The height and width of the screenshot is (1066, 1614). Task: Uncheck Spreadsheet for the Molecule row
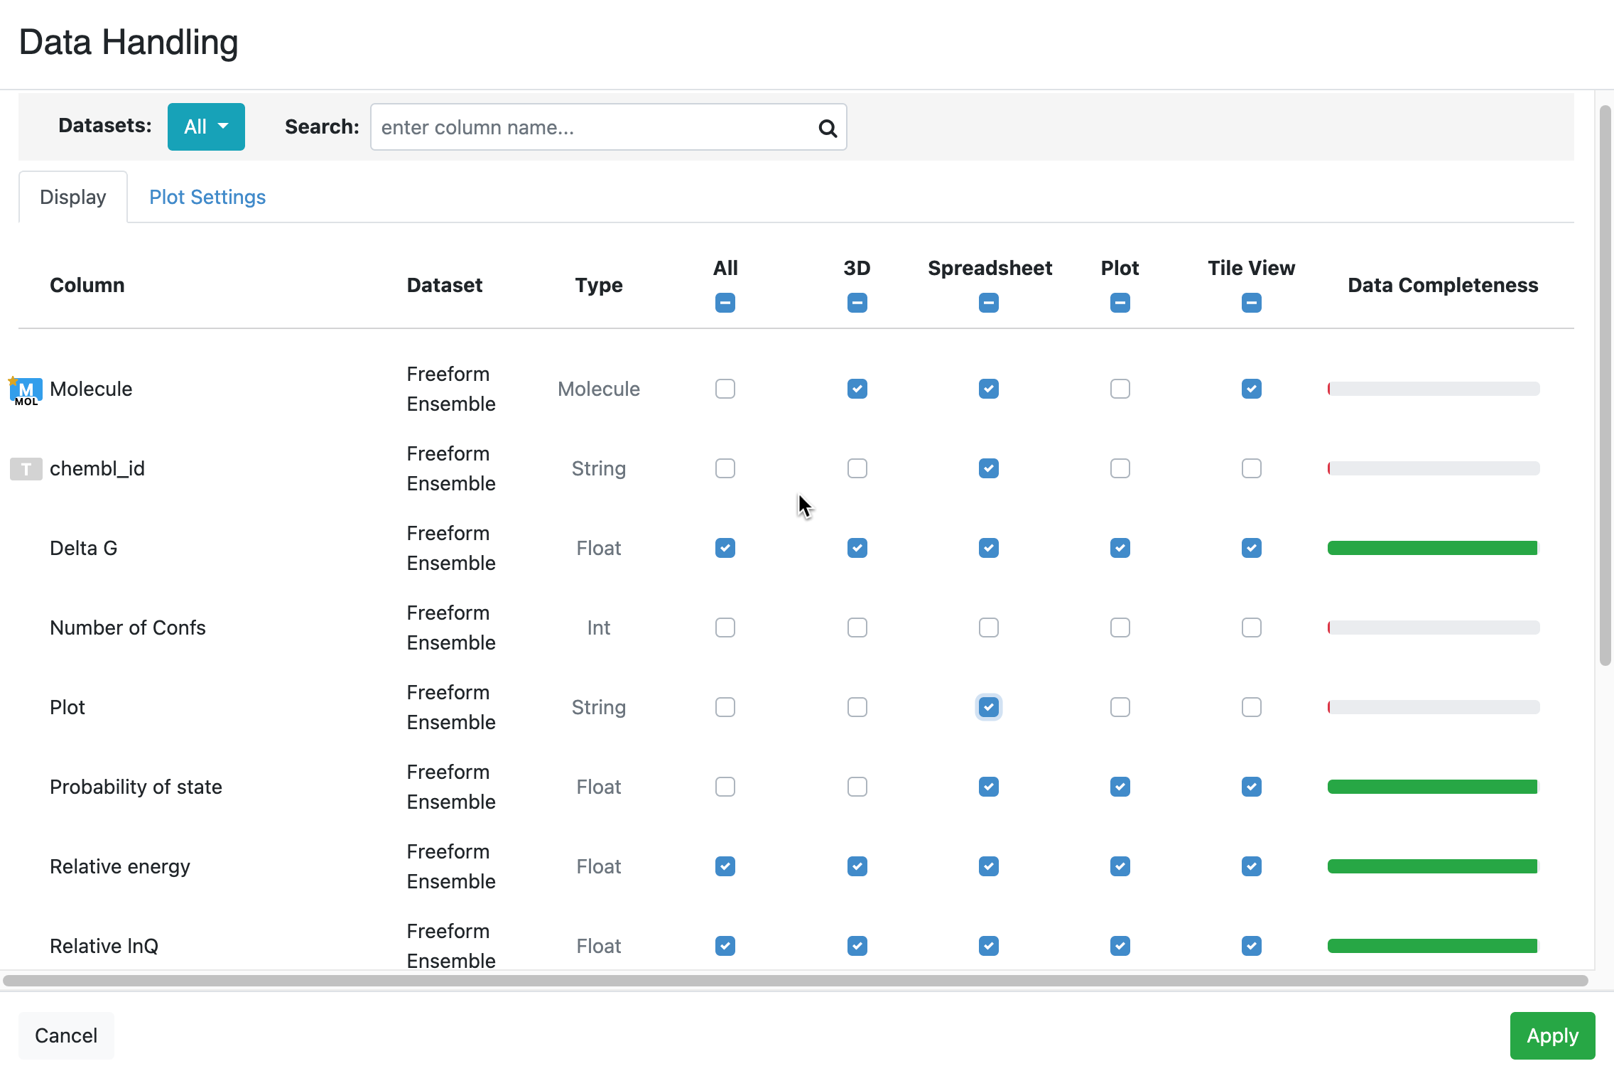coord(989,389)
